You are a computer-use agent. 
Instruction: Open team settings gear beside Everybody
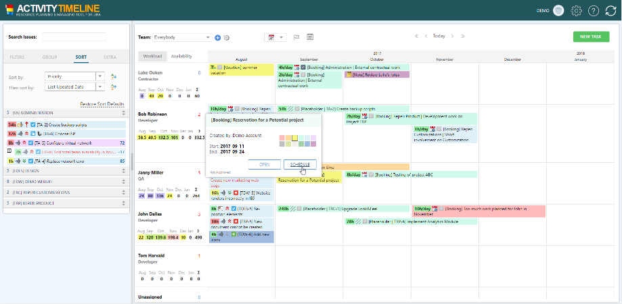pos(227,38)
